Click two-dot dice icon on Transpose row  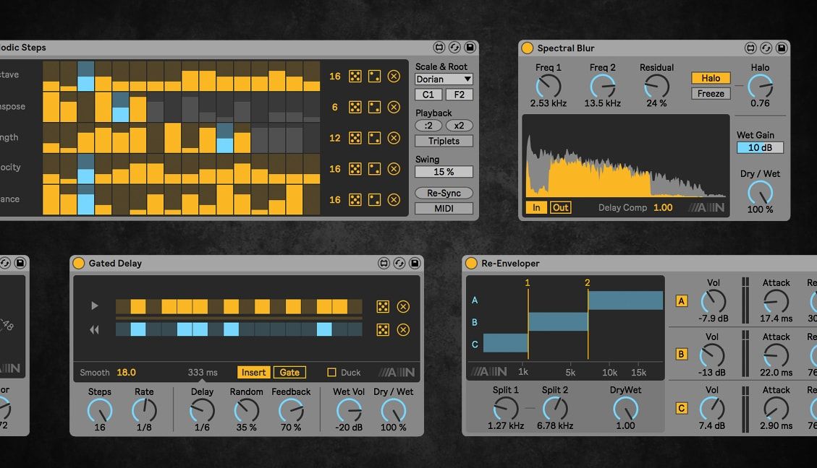click(x=374, y=107)
